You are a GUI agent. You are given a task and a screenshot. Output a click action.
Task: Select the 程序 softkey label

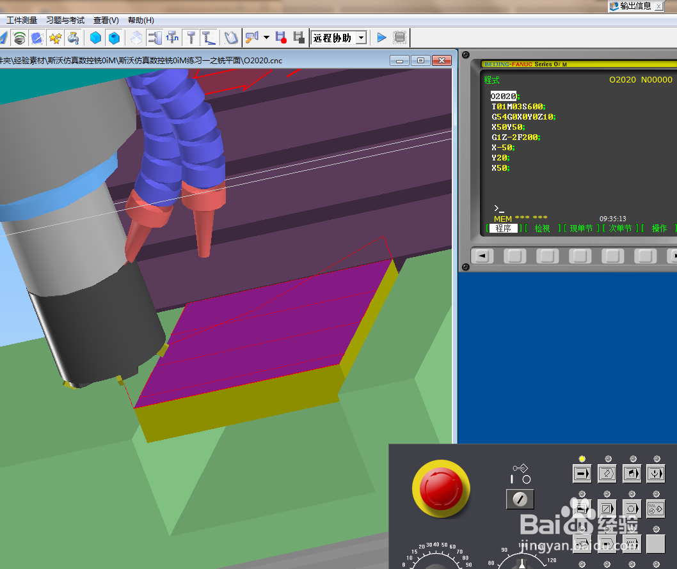tap(504, 228)
